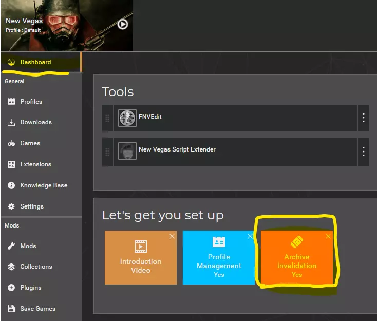Dismiss the Introduction Video tile
377x321 pixels.
(172, 236)
